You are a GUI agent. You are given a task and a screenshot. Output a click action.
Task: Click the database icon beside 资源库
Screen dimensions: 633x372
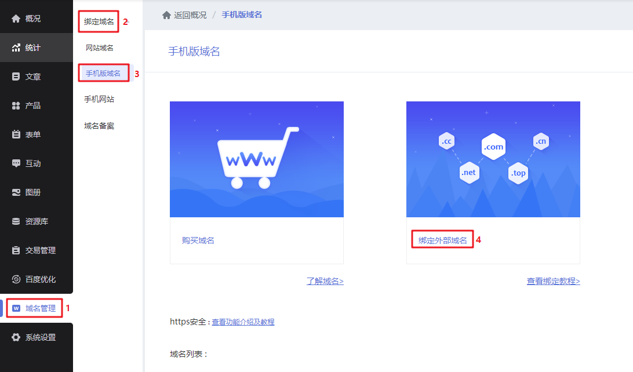coord(16,221)
